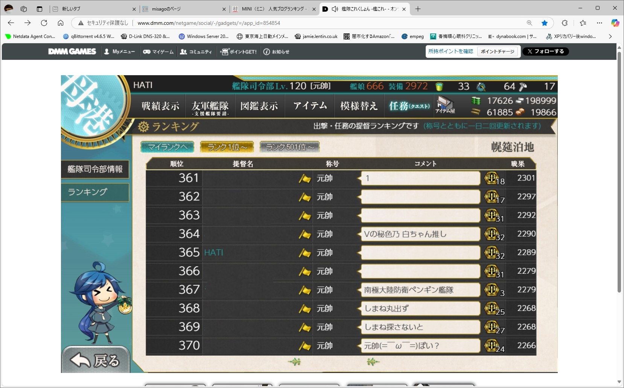Open 戦績表示 menu

click(x=160, y=106)
